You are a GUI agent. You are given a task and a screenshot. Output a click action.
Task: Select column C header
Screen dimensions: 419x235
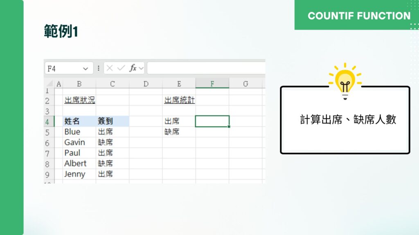(x=113, y=84)
